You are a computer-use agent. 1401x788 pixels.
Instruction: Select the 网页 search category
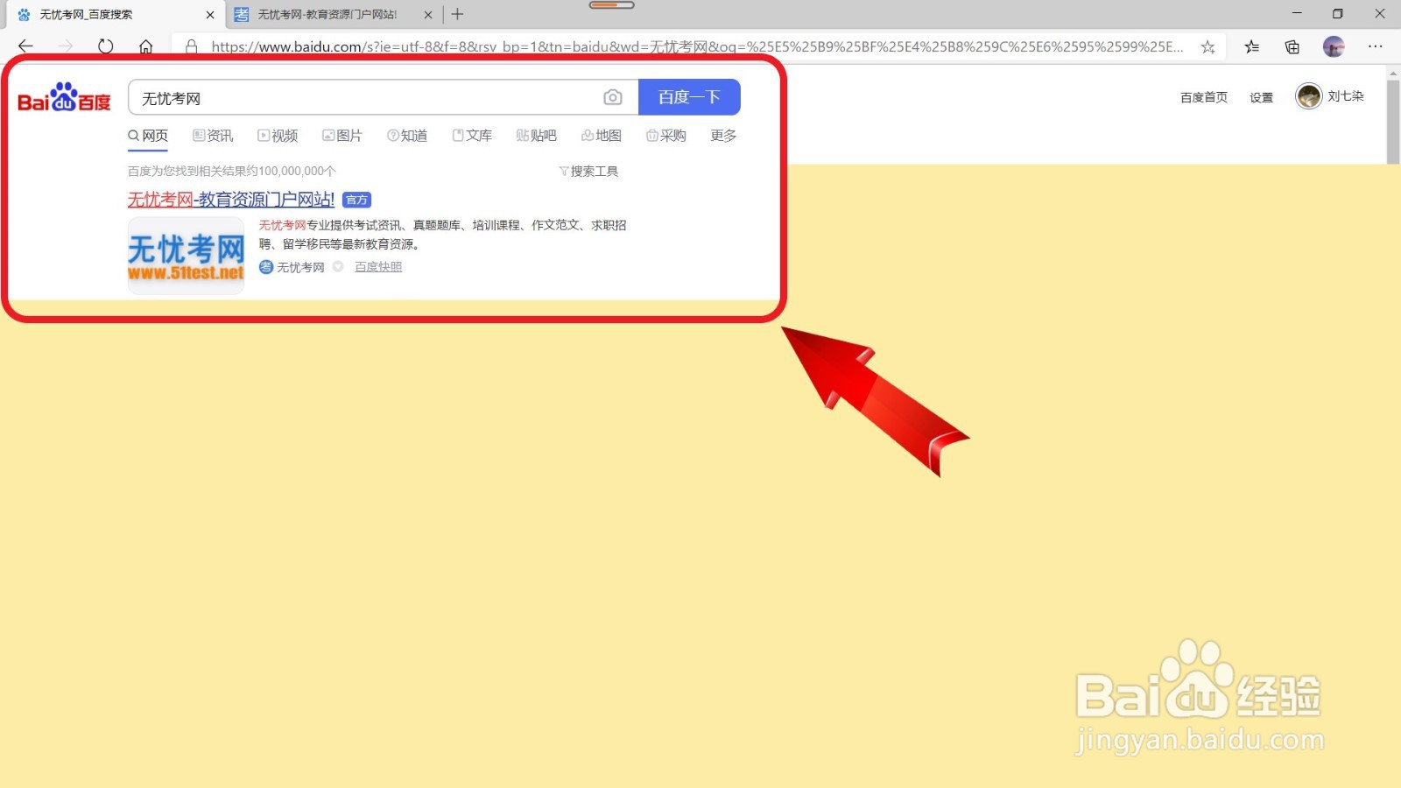(x=148, y=136)
